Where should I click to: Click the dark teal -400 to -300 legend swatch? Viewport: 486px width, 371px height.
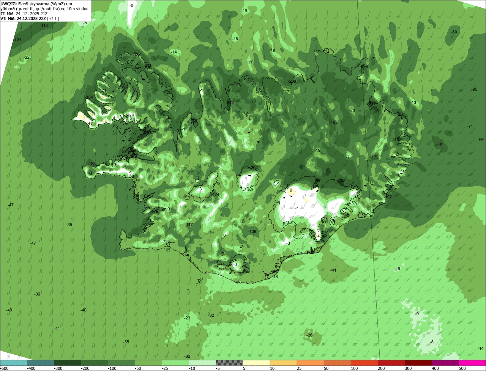tap(41, 363)
